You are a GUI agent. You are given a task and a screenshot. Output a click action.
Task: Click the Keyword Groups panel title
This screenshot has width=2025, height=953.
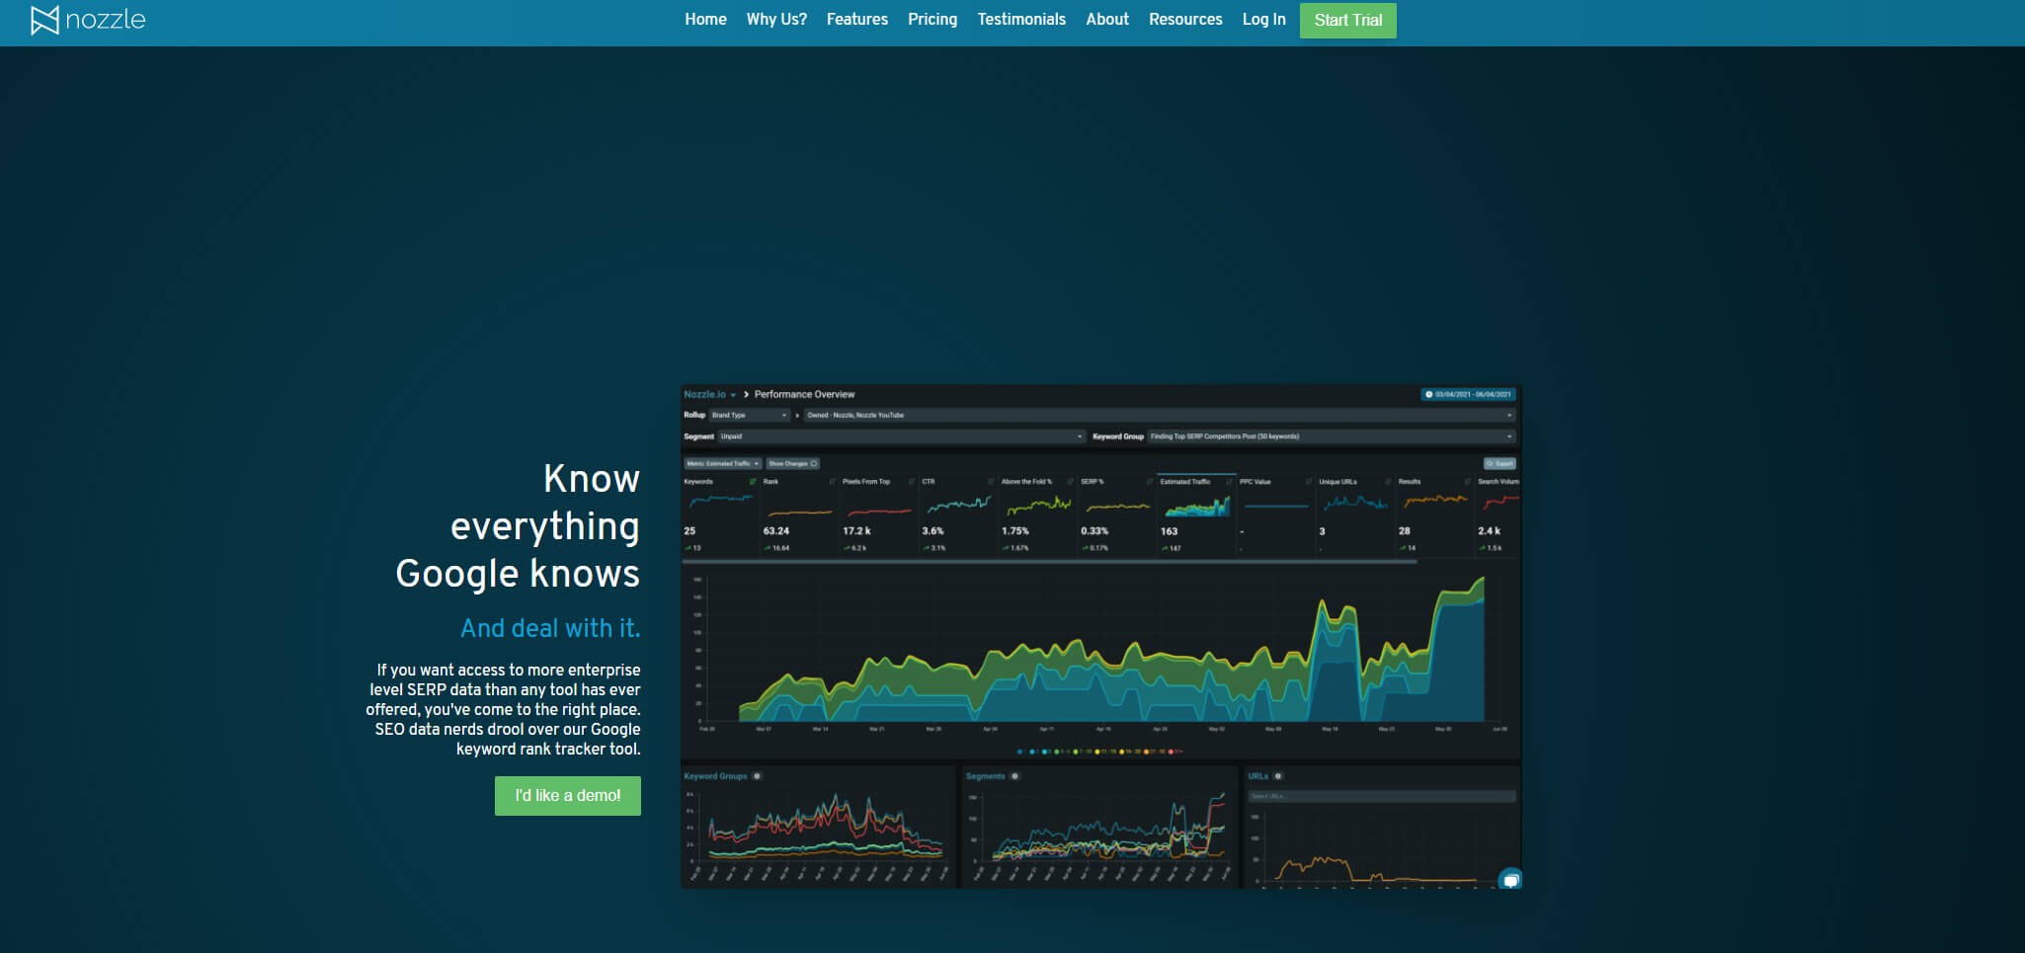click(x=715, y=776)
